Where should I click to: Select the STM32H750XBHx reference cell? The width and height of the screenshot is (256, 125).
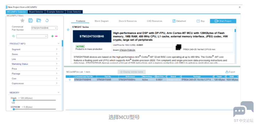[x=127, y=80]
